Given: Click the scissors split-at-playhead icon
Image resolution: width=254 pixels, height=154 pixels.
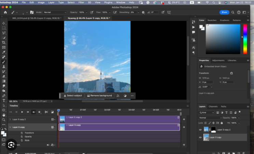Looking at the screenshot, I should [46, 112].
